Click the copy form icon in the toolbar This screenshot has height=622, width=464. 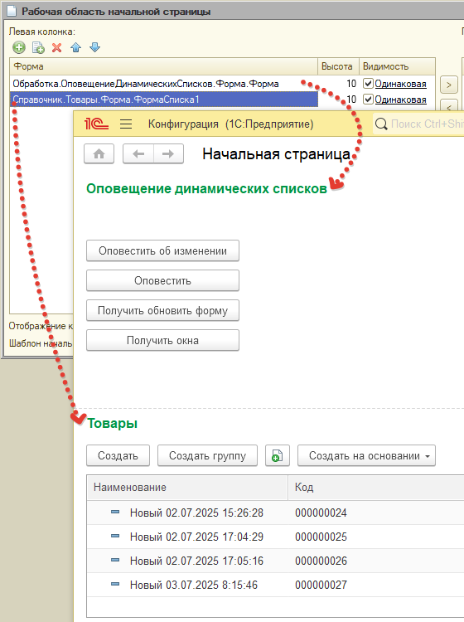(38, 47)
